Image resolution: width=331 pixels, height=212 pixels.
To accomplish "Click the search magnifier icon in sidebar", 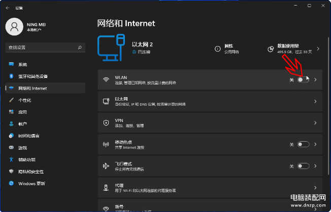I will tap(80, 47).
